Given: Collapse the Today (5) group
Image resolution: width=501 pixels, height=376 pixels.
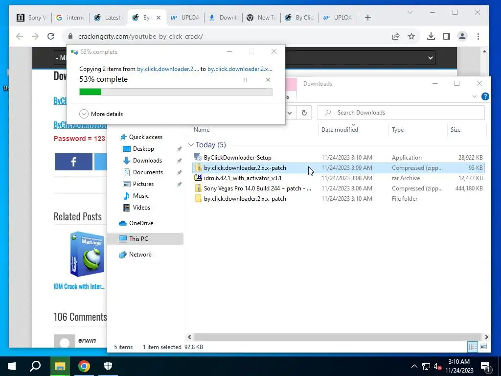Looking at the screenshot, I should (x=191, y=145).
